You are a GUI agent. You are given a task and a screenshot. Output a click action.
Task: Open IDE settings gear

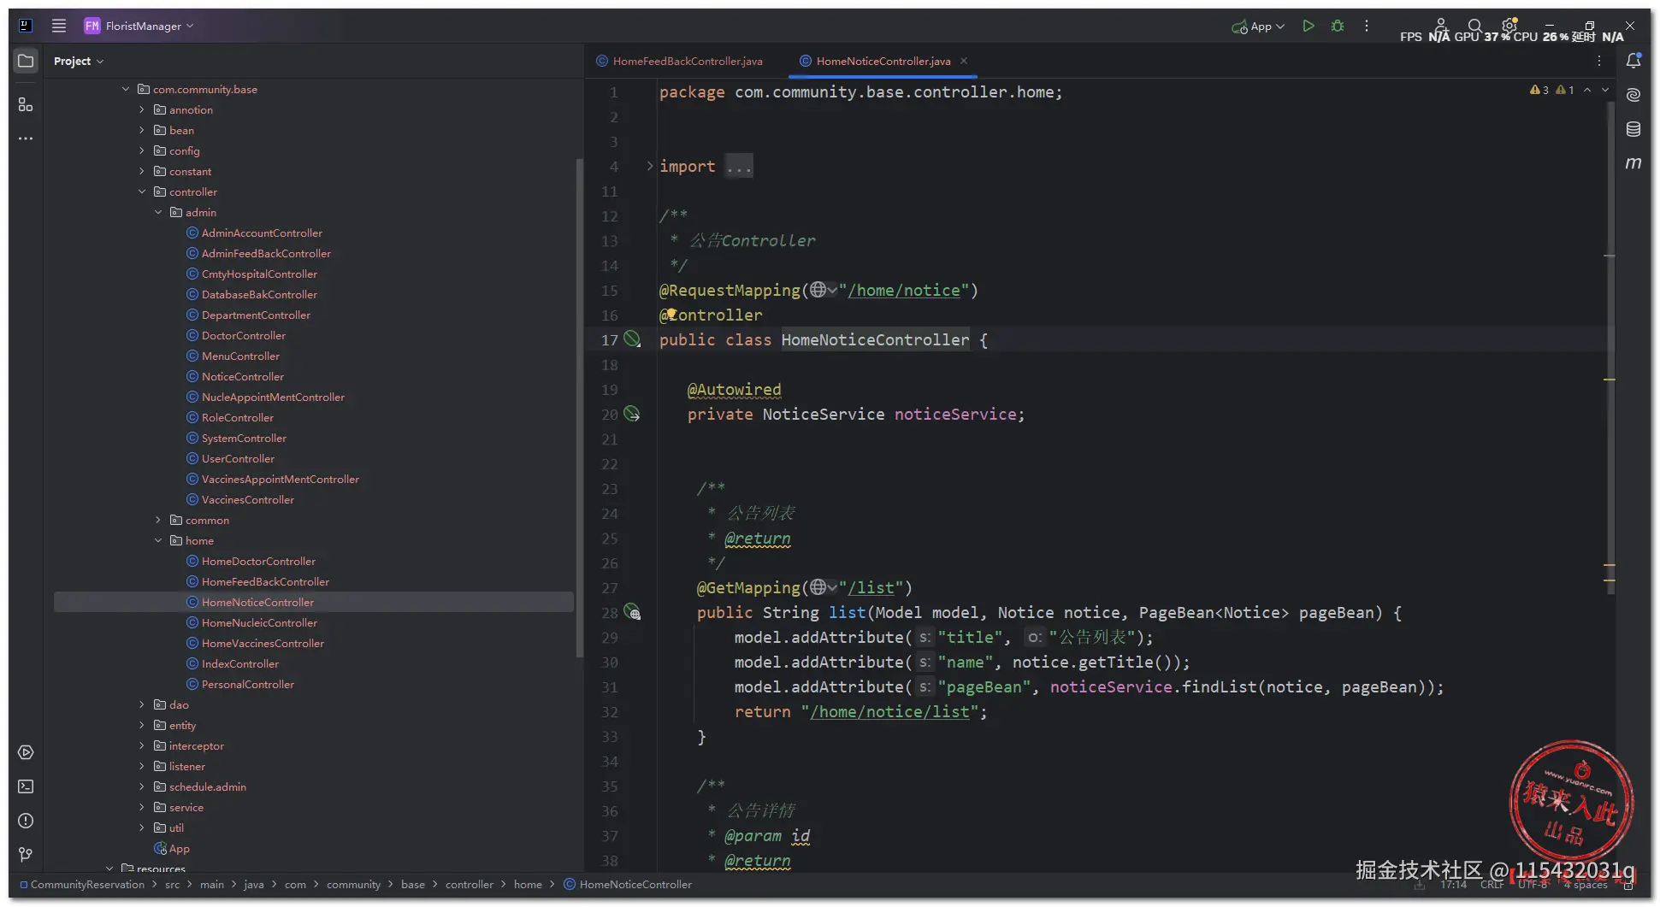(x=1509, y=25)
